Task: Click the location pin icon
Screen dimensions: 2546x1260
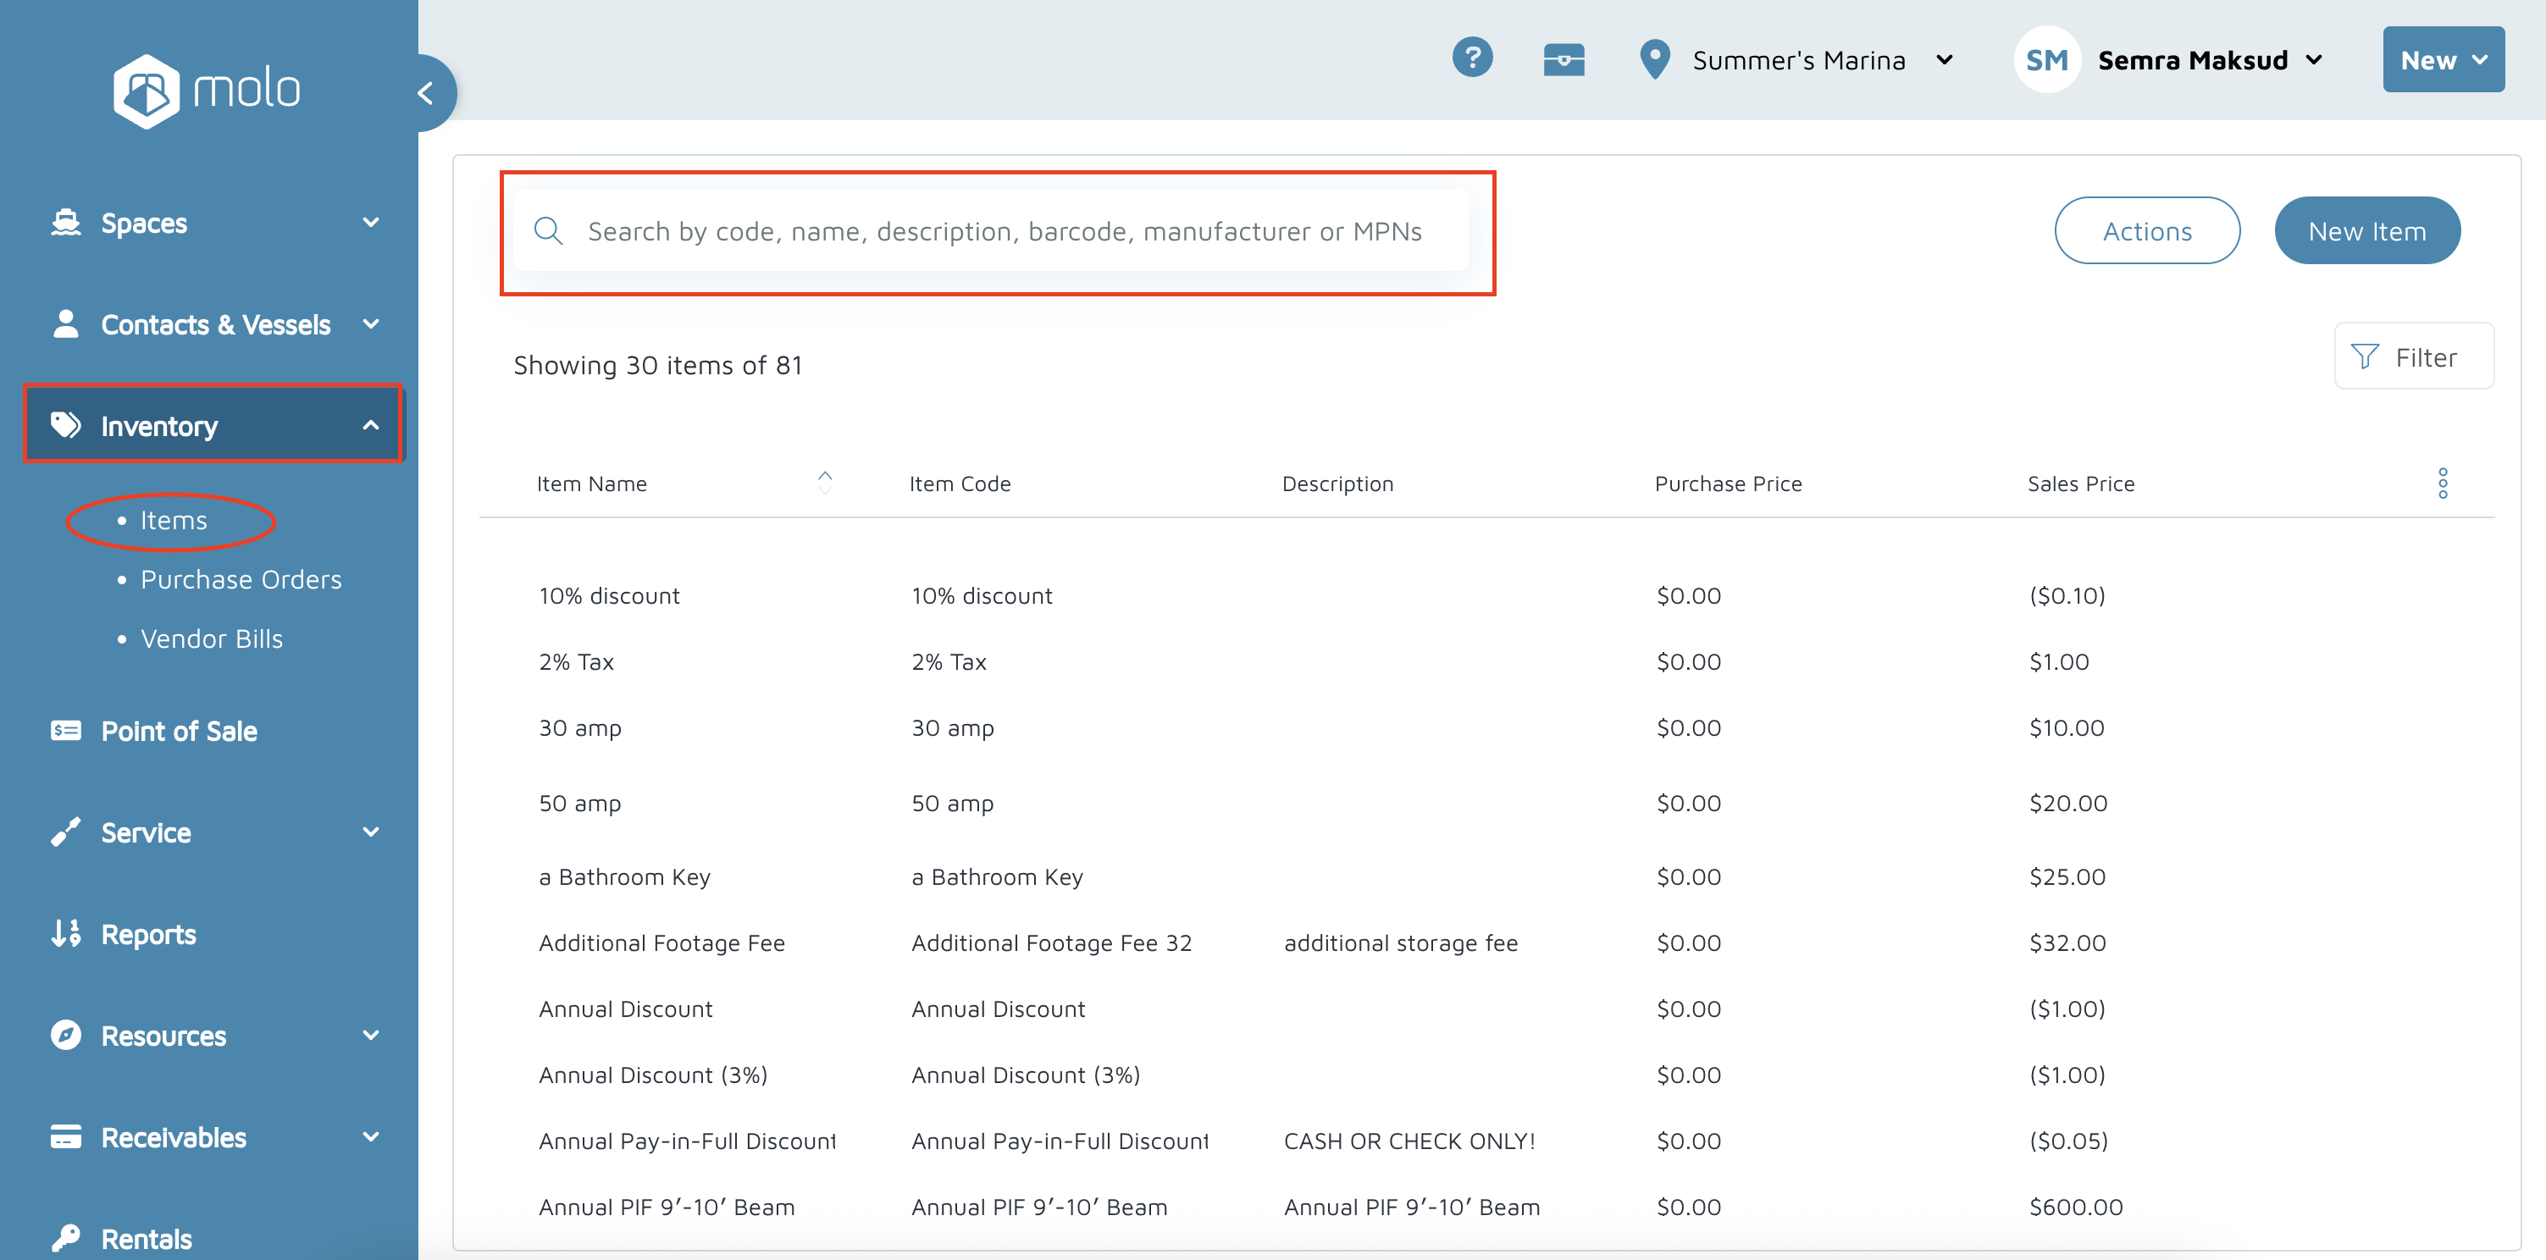Action: [1654, 59]
